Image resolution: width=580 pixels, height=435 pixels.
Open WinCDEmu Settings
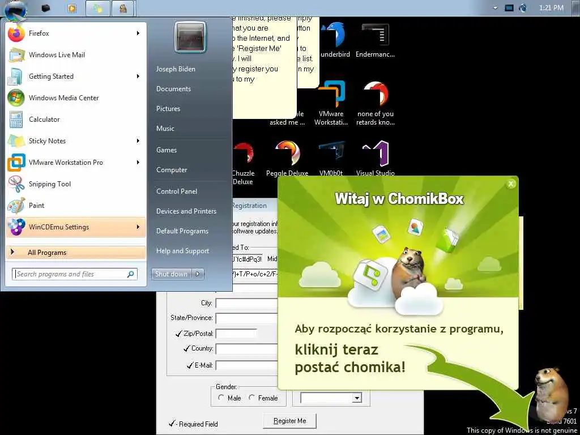click(76, 227)
